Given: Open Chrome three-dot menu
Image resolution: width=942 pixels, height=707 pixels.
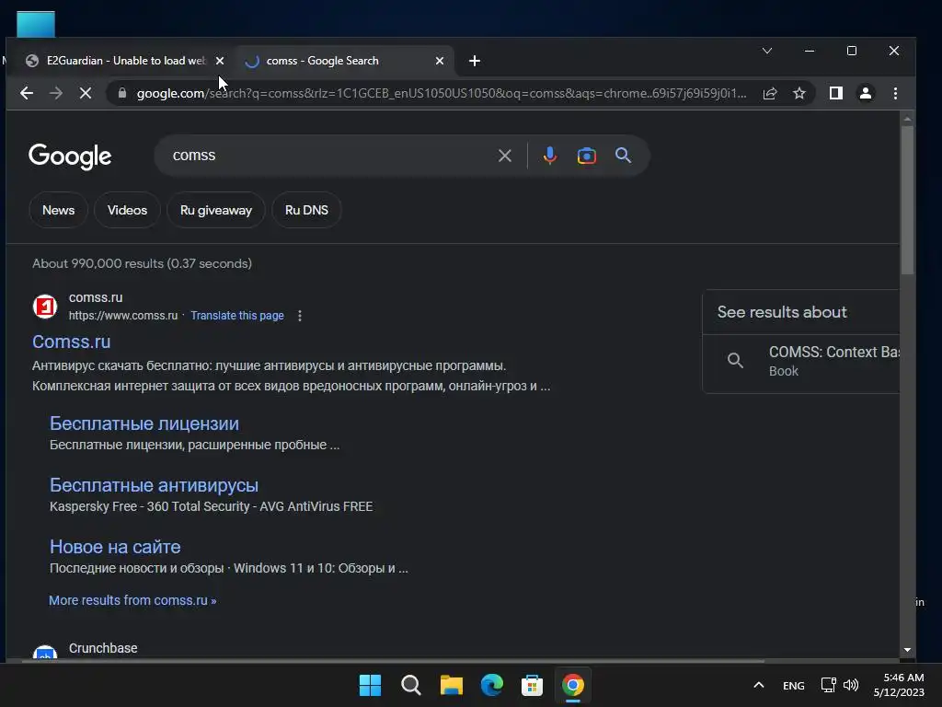Looking at the screenshot, I should pos(895,93).
